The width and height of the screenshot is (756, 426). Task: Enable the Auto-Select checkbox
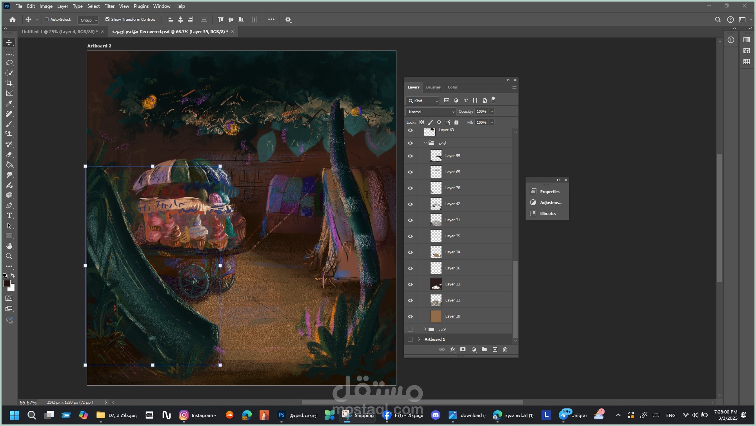(x=47, y=19)
